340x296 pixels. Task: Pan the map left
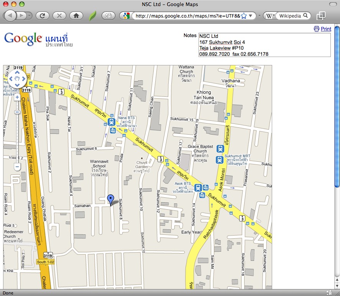pos(11,79)
